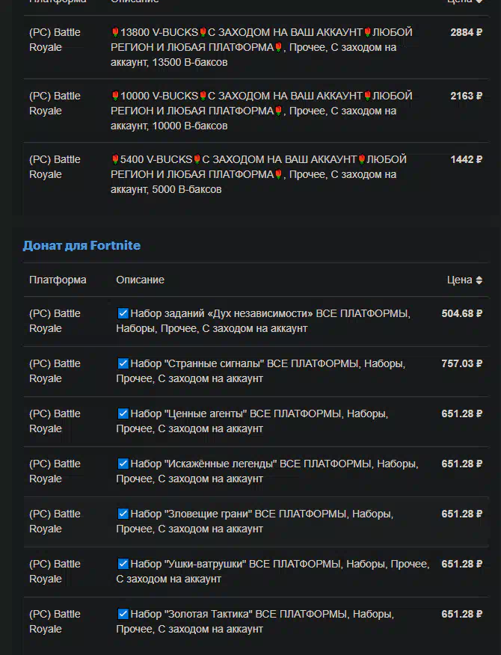Viewport: 501px width, 655px height.
Task: Open the 13800 V-BUCKS offer description
Action: pyautogui.click(x=262, y=47)
